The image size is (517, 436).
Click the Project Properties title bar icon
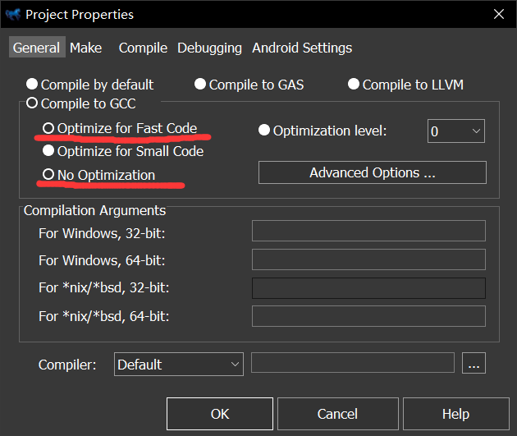(13, 14)
